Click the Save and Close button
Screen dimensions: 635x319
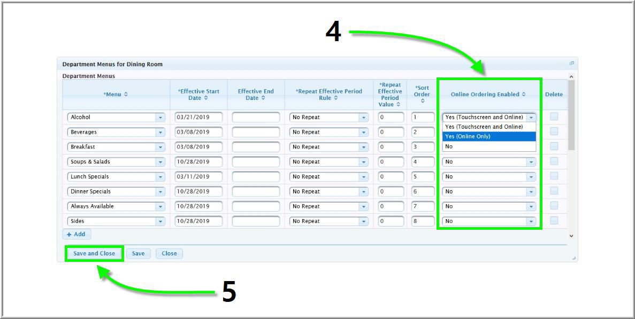(94, 254)
